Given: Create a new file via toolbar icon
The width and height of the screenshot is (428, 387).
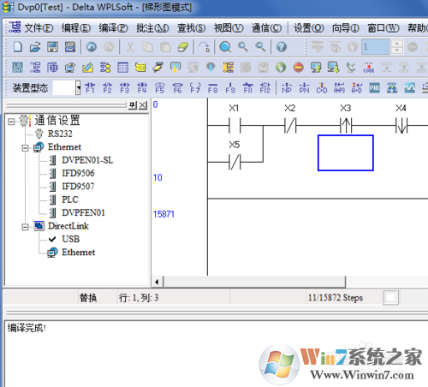Looking at the screenshot, I should [18, 47].
